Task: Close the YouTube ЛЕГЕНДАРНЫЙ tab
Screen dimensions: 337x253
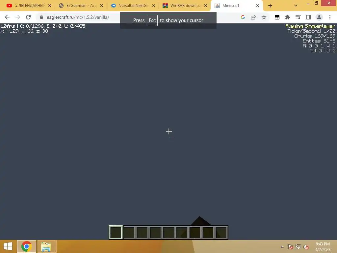Action: tap(50, 6)
